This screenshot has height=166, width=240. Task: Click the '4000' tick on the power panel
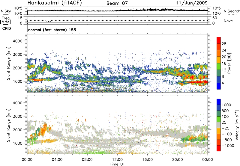coord(18,41)
